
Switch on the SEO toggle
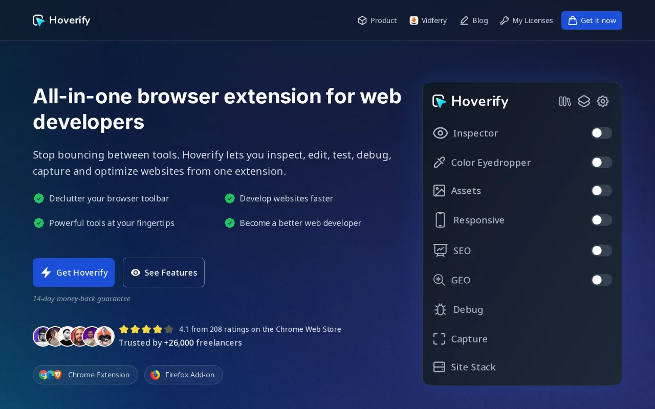[x=601, y=251]
